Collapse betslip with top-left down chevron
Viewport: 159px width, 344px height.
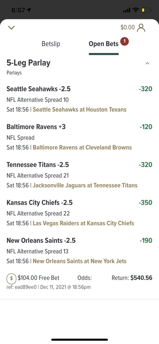click(11, 28)
